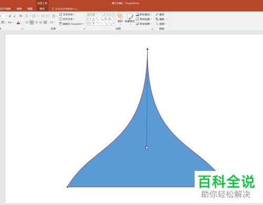The width and height of the screenshot is (263, 205).
Task: Switch to Review tab
Action: click(x=19, y=9)
